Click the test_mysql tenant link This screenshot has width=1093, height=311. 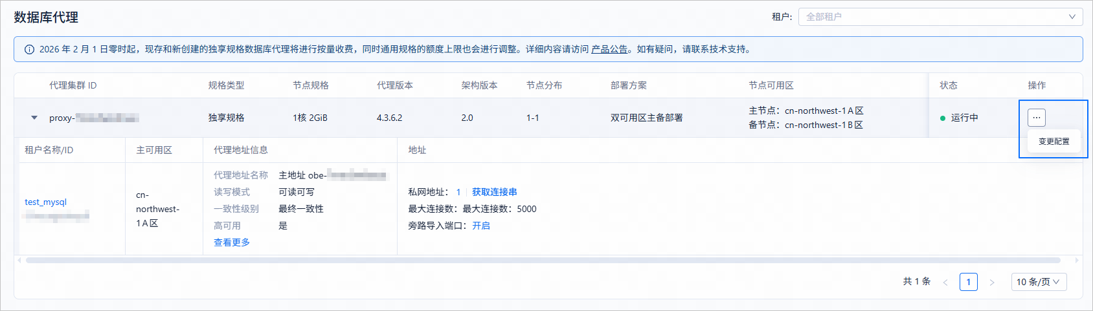[45, 202]
